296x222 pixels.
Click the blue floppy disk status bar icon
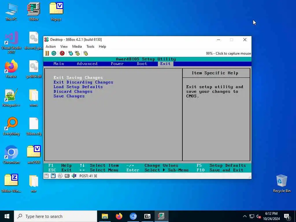point(53,176)
